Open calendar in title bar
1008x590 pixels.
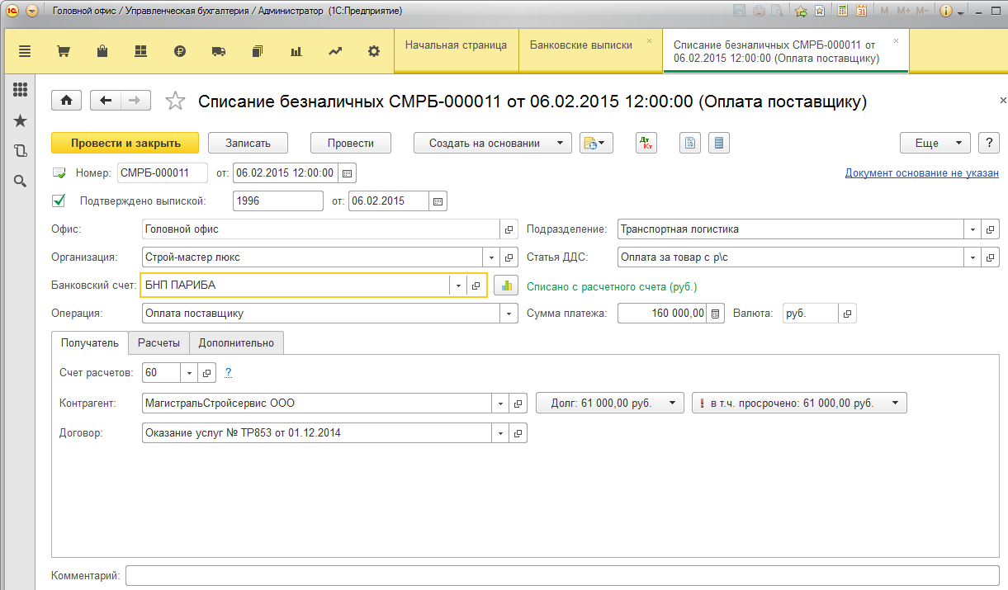point(862,12)
